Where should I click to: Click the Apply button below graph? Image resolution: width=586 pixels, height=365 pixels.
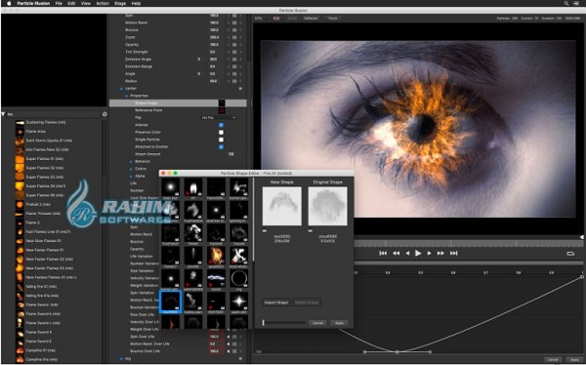[574, 359]
